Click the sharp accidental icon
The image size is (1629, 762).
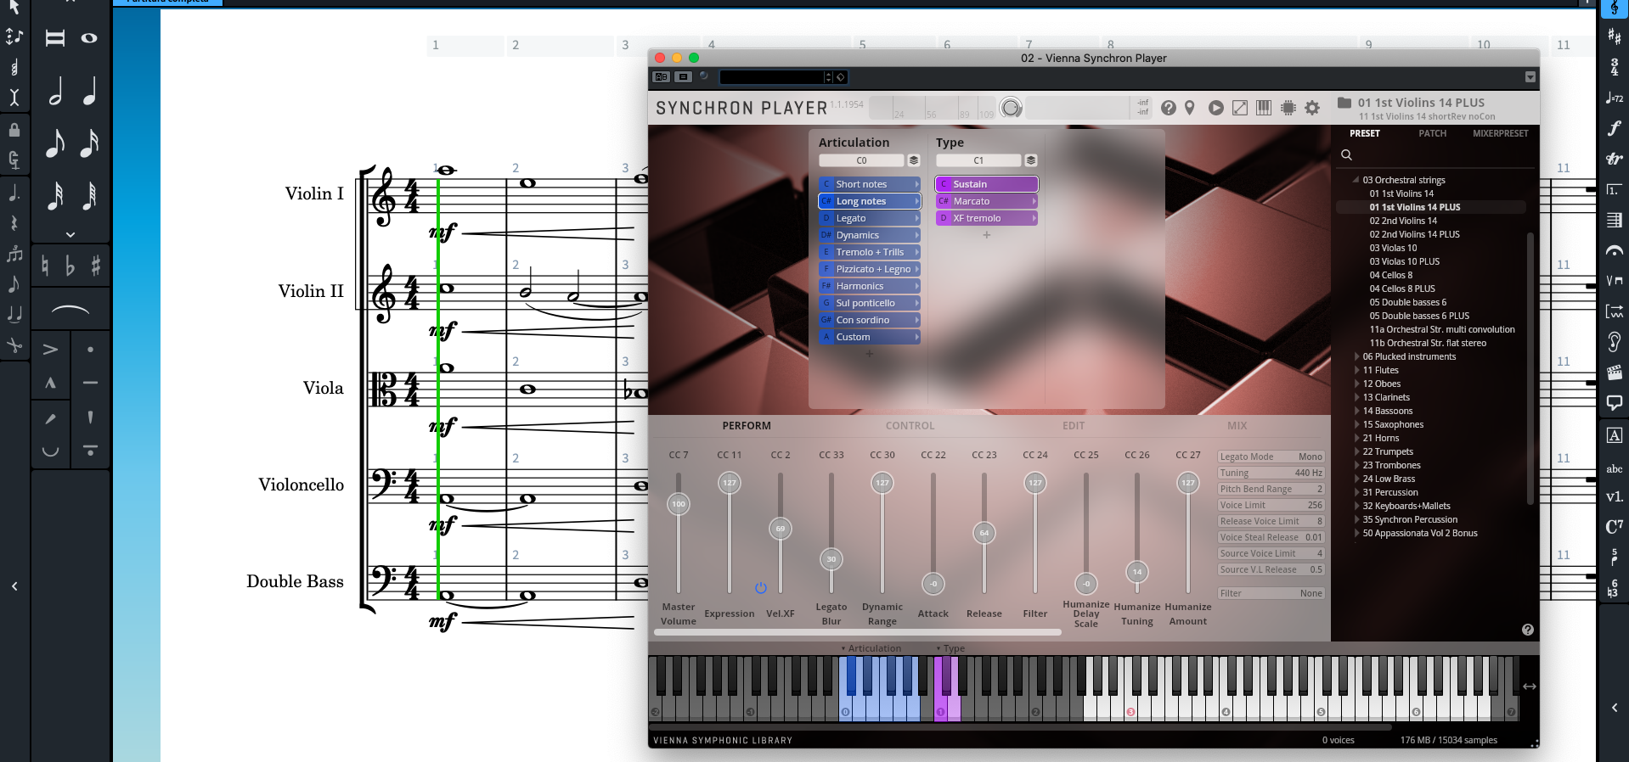95,266
